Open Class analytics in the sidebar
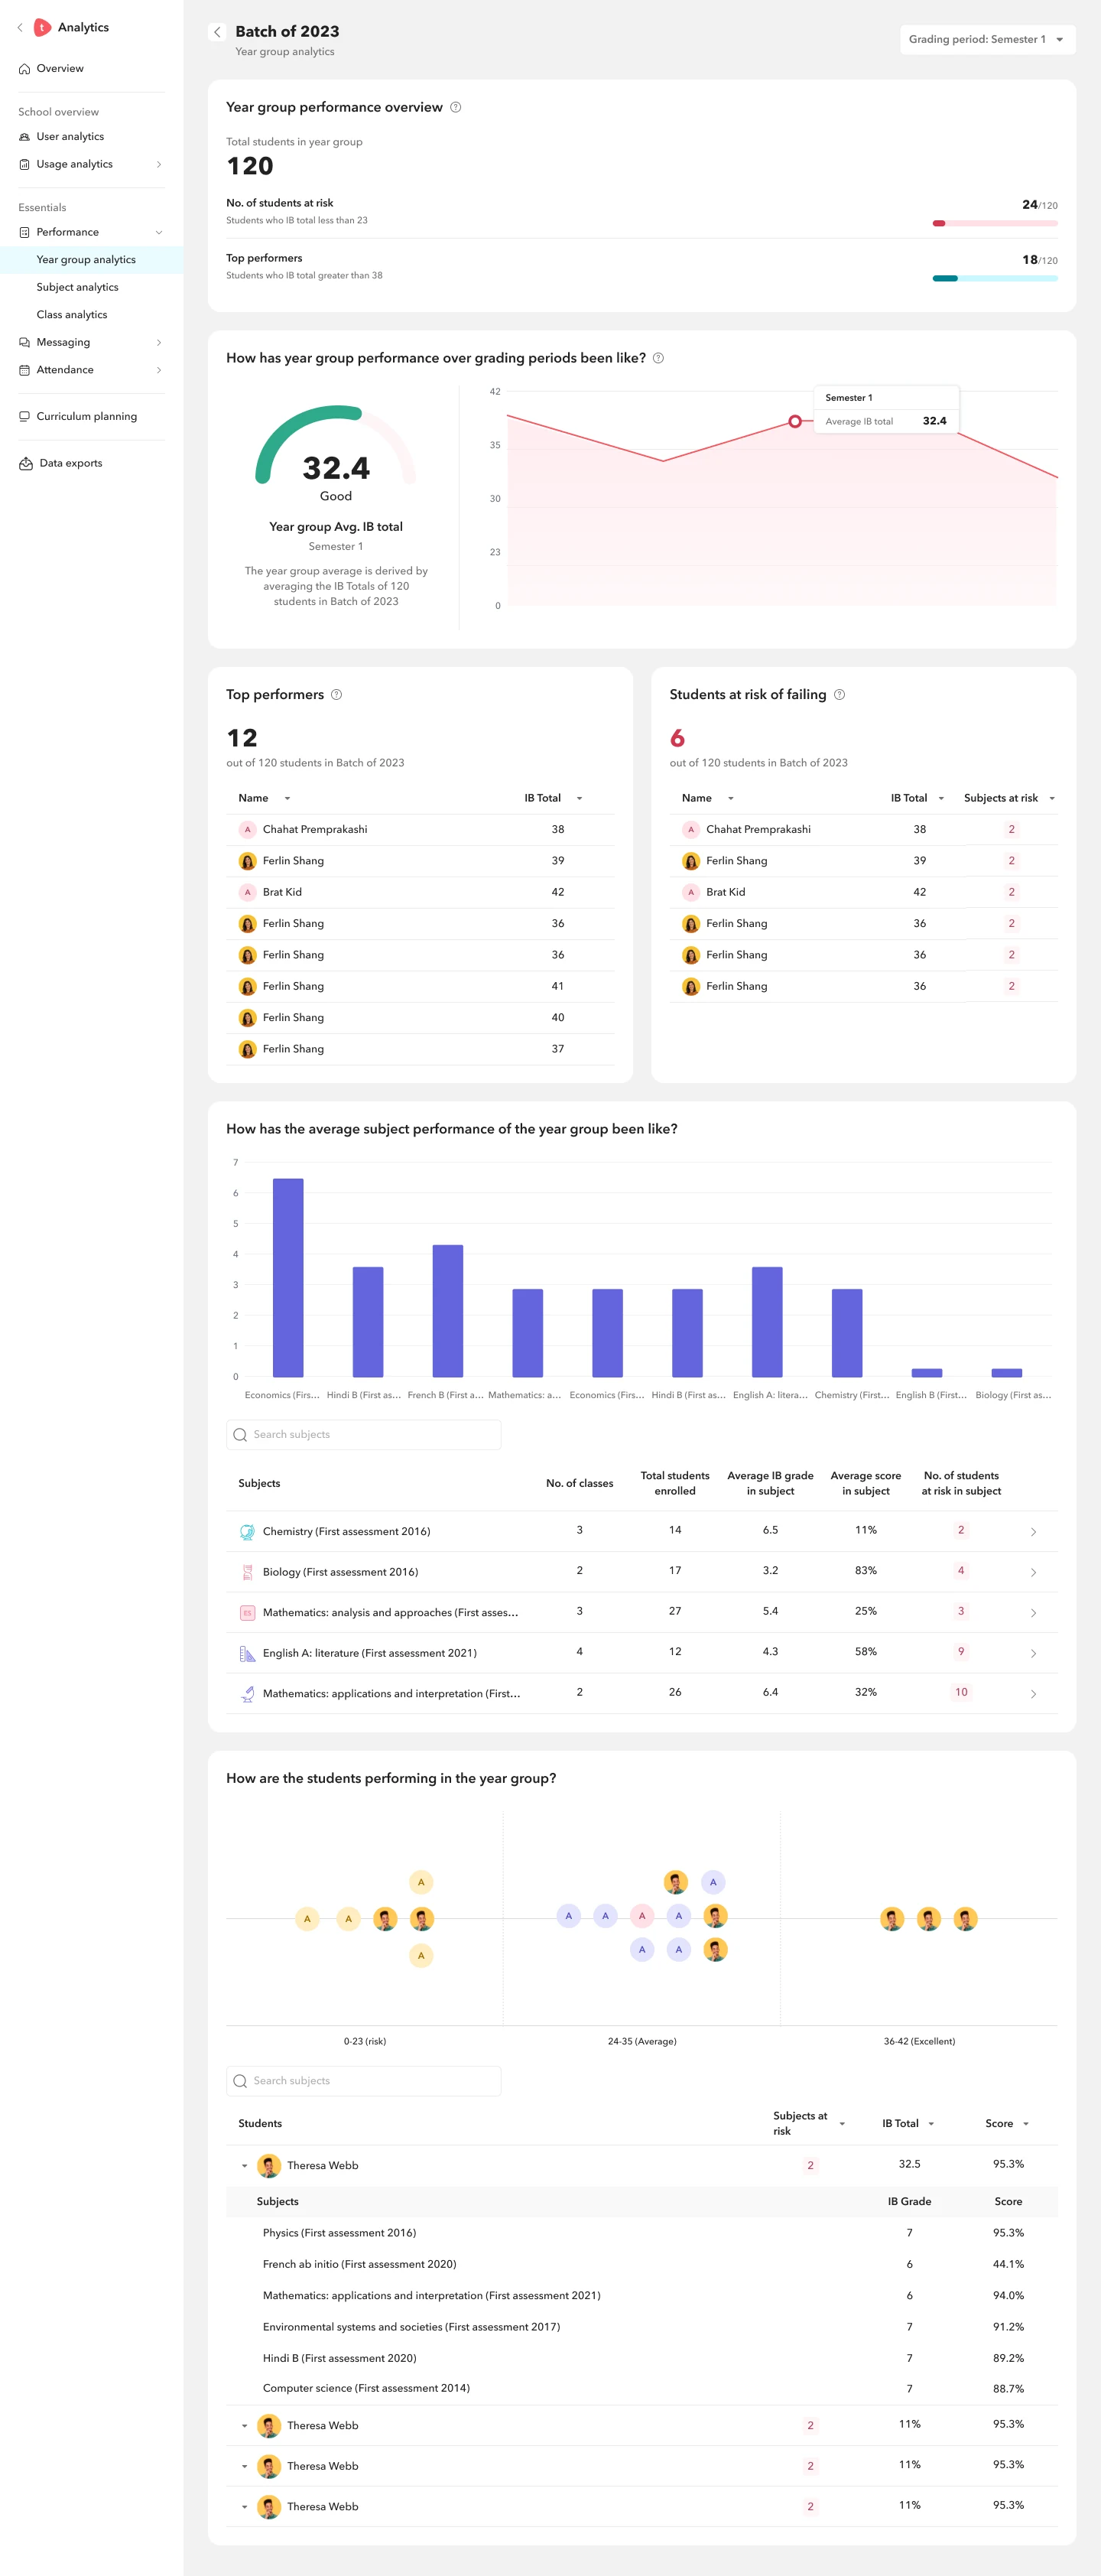The image size is (1101, 2576). point(72,315)
